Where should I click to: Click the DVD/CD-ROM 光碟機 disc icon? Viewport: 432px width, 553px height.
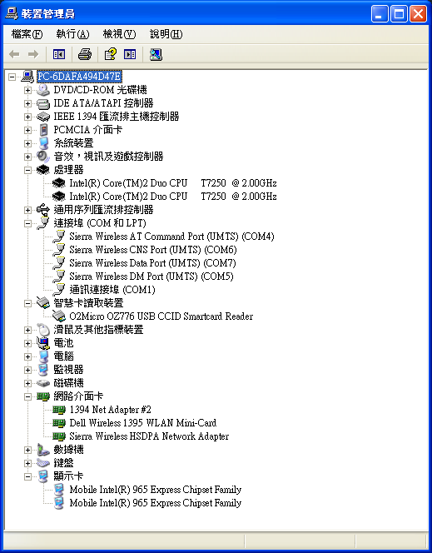tap(43, 90)
